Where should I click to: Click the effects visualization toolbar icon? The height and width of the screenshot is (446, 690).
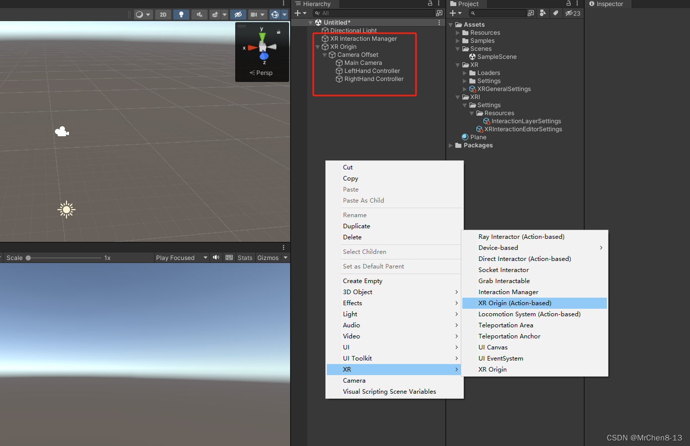[x=216, y=15]
